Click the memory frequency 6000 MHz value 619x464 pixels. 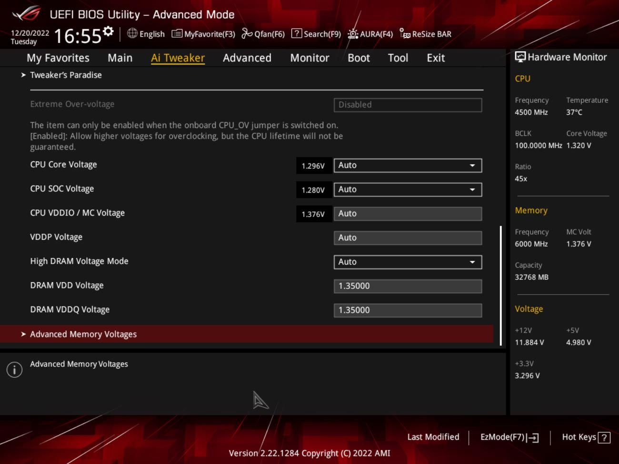tap(531, 244)
